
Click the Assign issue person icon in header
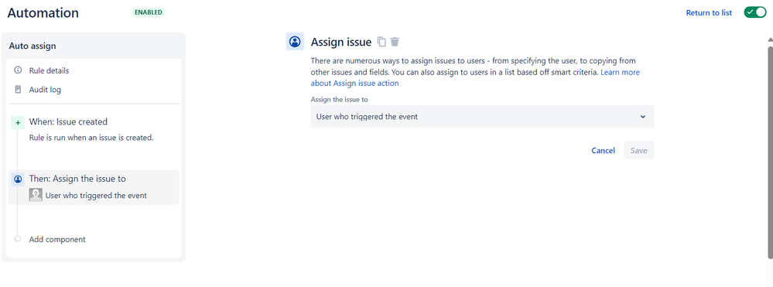(295, 42)
